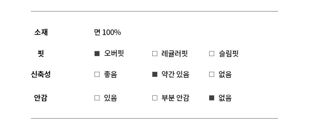Check the 있음 box for 안감
The width and height of the screenshot is (309, 131).
[x=97, y=98]
